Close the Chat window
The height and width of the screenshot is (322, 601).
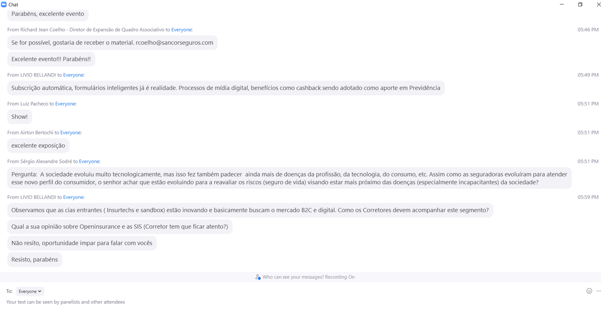pyautogui.click(x=599, y=4)
